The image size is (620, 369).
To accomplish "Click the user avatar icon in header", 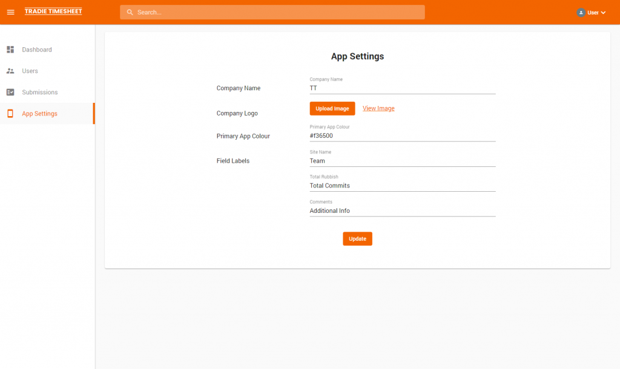I will [x=580, y=11].
